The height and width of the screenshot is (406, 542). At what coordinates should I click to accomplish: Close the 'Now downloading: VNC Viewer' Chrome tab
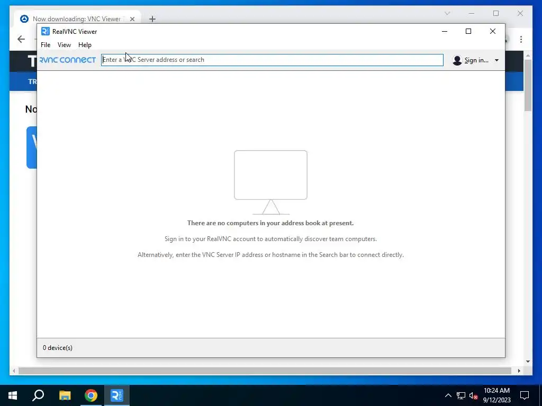click(x=132, y=19)
